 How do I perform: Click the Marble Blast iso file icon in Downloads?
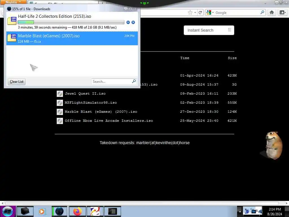tap(12, 38)
